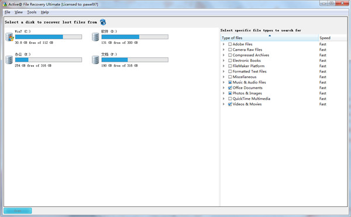Select the '30.8 GB free of 112 GB' text
This screenshot has width=351, height=217.
(x=34, y=43)
